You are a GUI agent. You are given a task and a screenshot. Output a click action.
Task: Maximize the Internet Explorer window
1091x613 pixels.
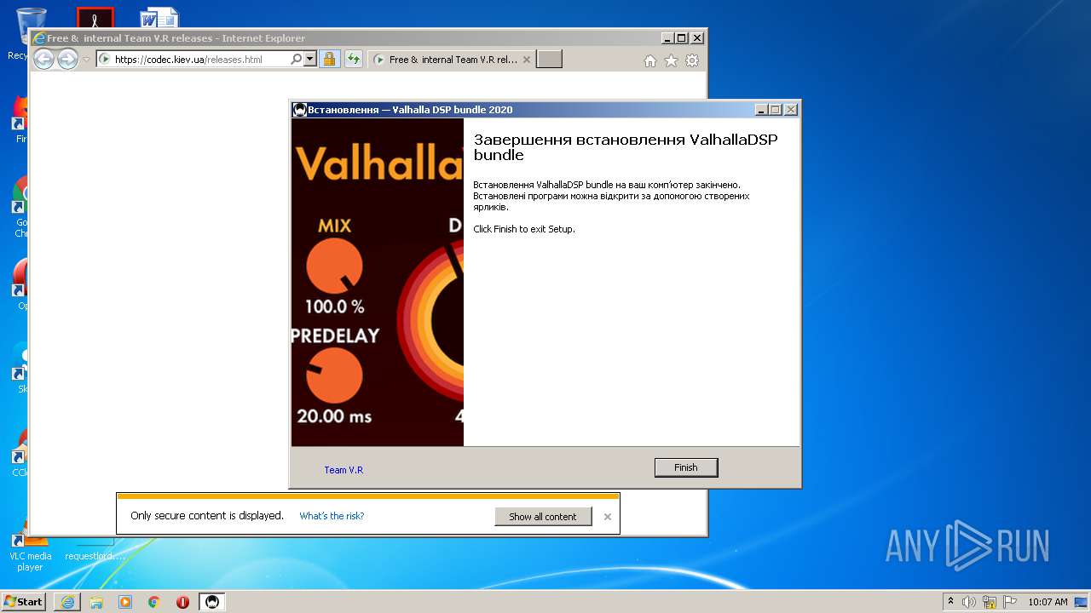681,38
